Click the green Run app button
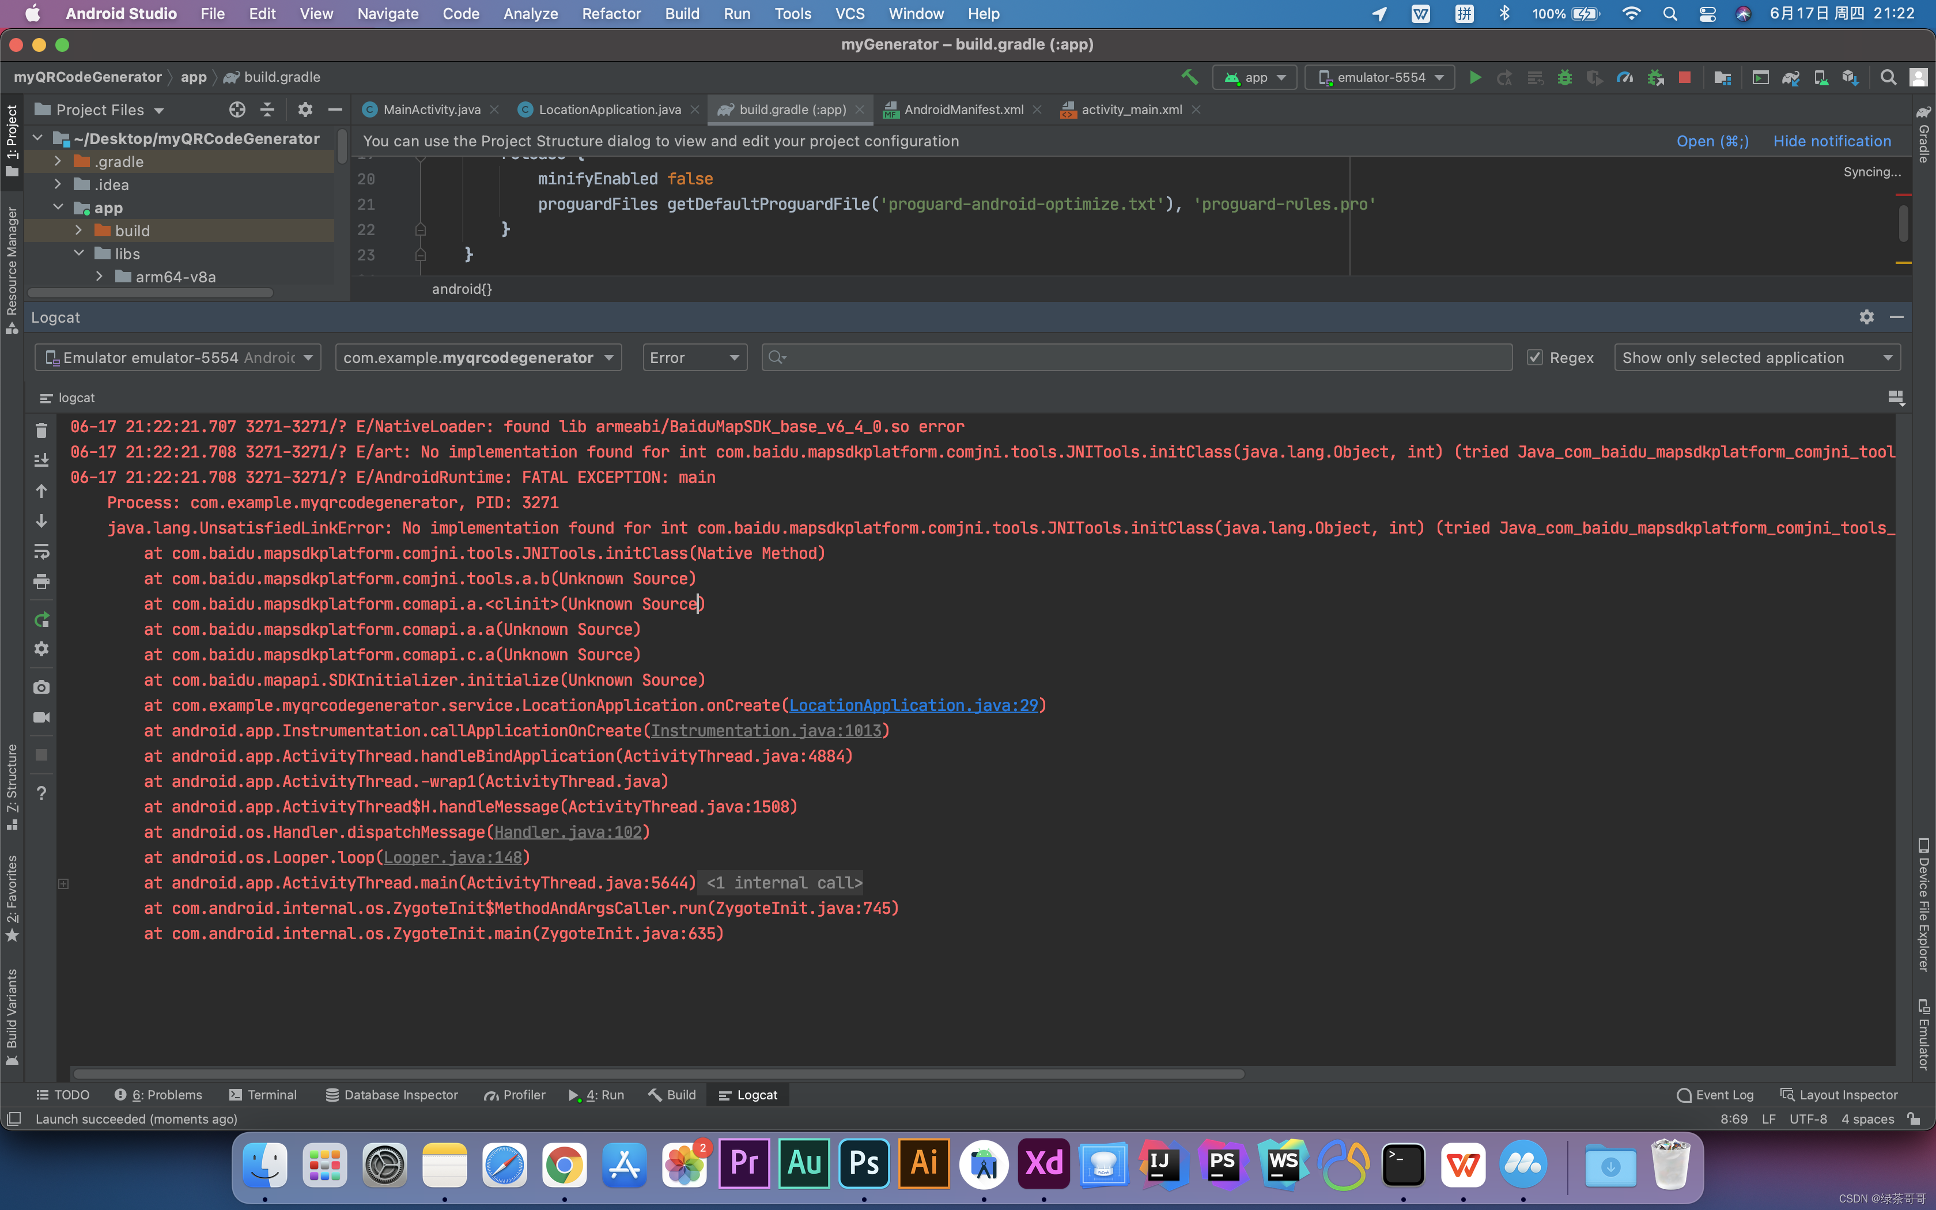This screenshot has height=1210, width=1936. pyautogui.click(x=1475, y=78)
